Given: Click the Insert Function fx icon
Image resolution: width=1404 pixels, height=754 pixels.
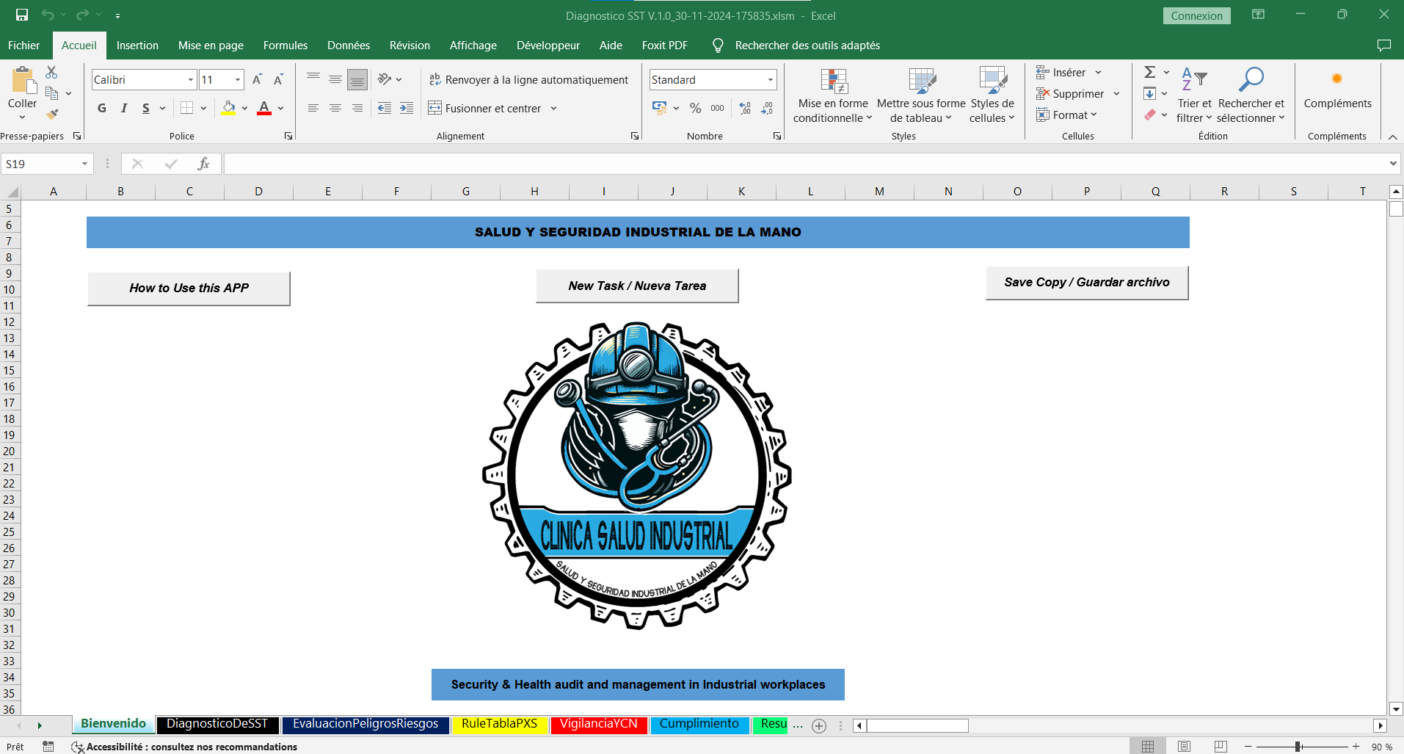Looking at the screenshot, I should point(203,164).
